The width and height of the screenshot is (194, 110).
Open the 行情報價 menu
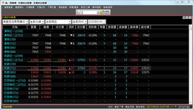(30, 7)
